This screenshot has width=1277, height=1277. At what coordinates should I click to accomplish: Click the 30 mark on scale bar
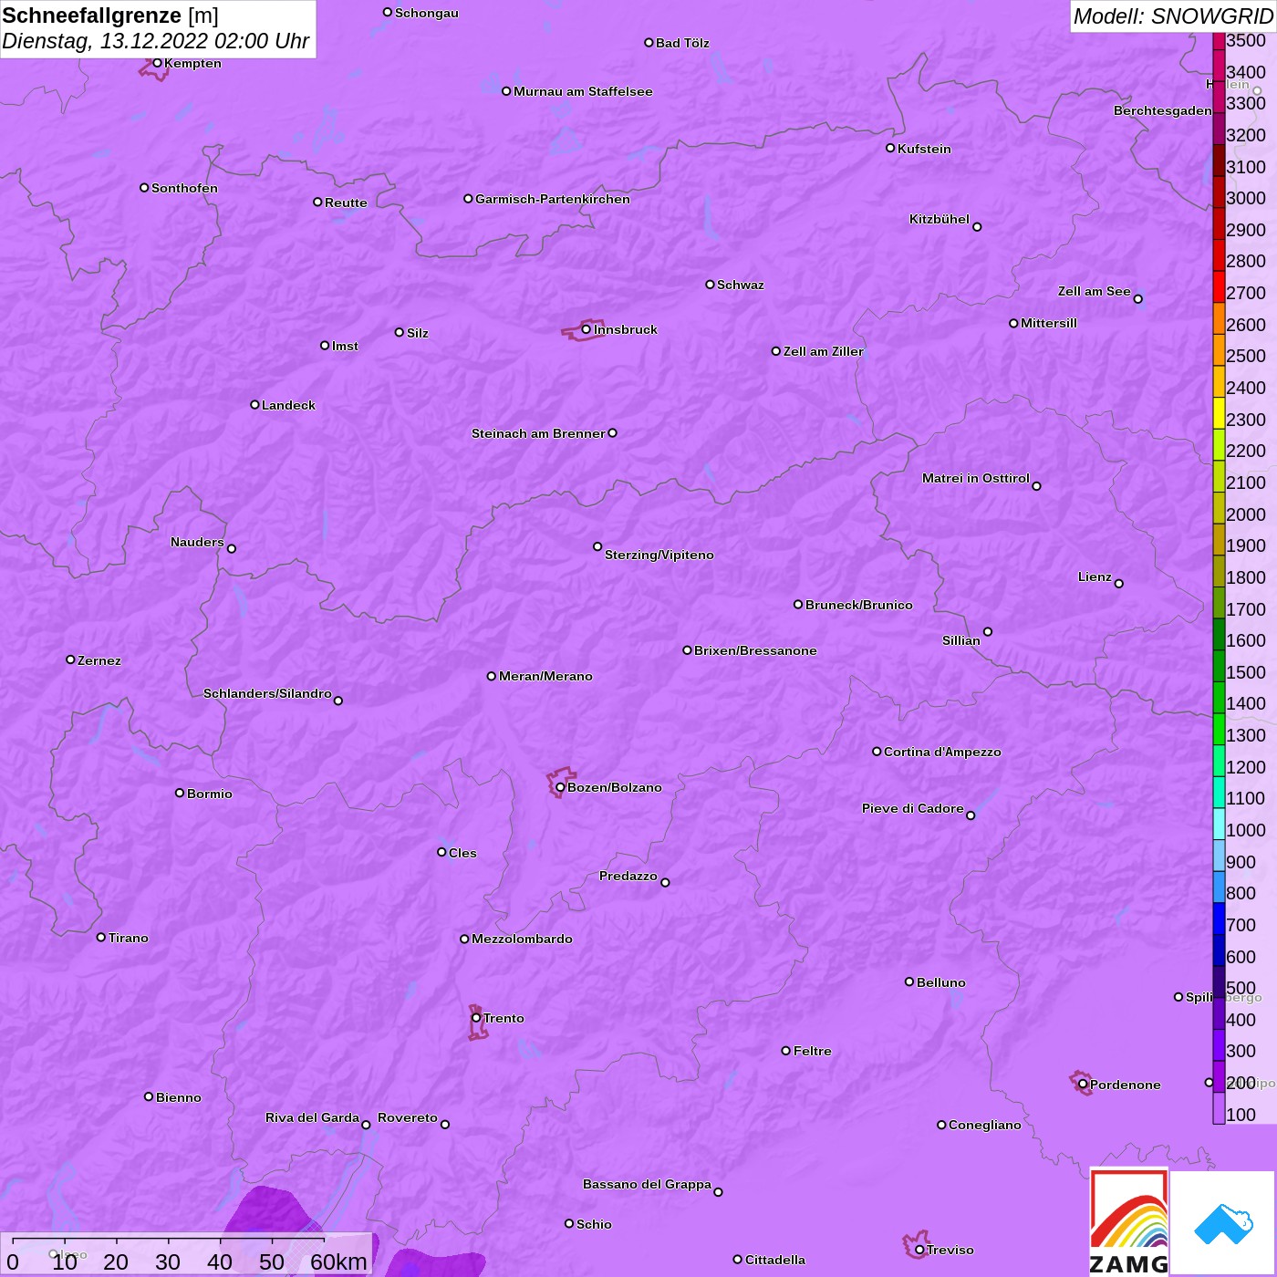click(168, 1261)
